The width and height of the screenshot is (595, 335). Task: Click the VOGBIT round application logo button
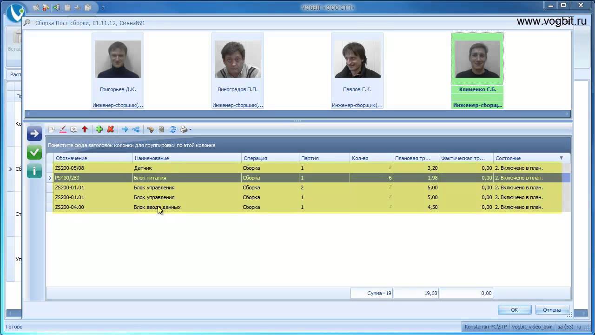tap(15, 13)
